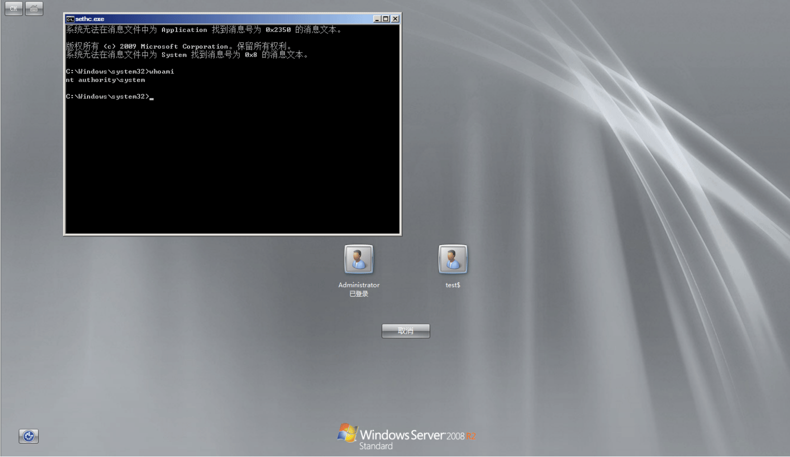Click the 已登录 status under Administrator
Viewport: 790px width, 457px height.
tap(359, 294)
